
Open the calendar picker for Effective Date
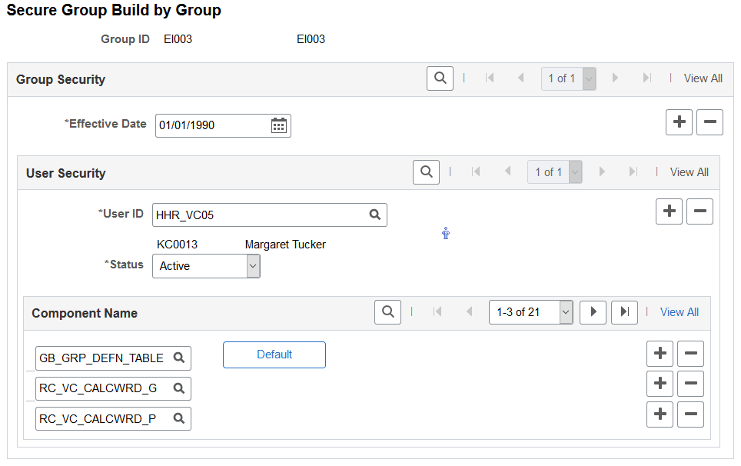[x=278, y=125]
